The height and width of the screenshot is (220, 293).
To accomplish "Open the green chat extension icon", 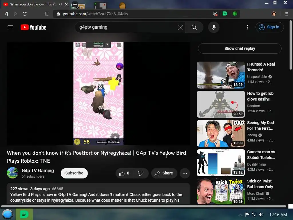I will pyautogui.click(x=225, y=14).
